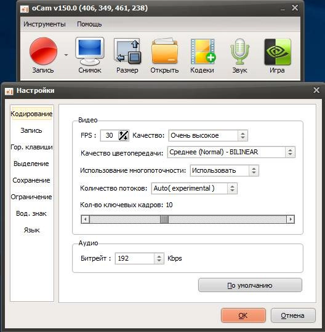Cancel settings with the Отмена button
This screenshot has height=332, width=325.
(x=293, y=315)
